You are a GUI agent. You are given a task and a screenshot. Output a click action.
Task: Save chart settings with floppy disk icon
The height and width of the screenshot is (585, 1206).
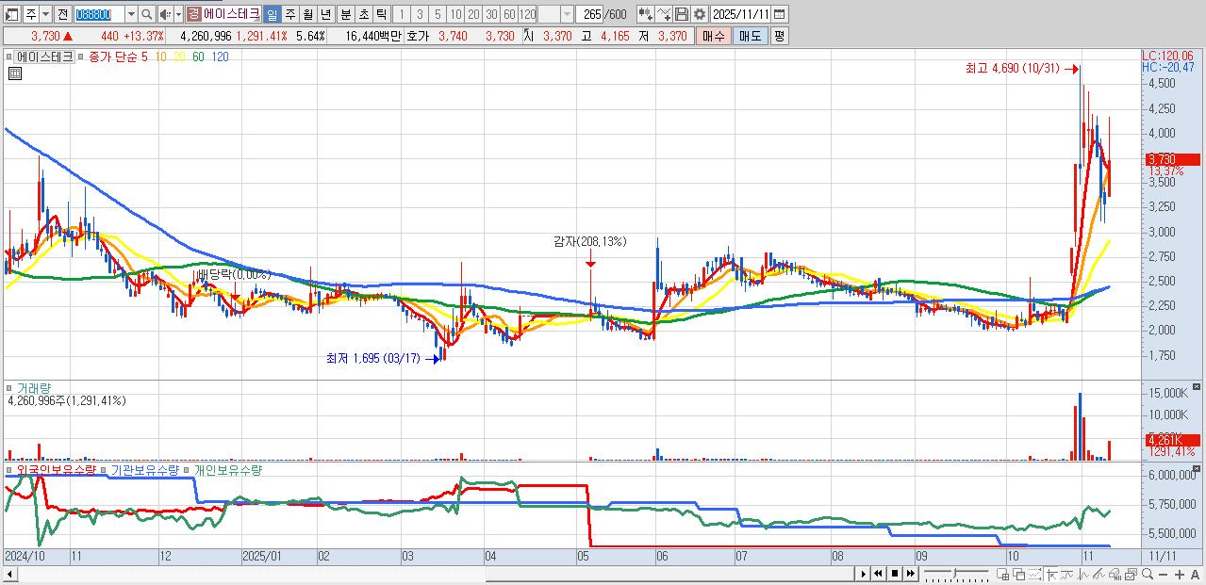click(681, 14)
